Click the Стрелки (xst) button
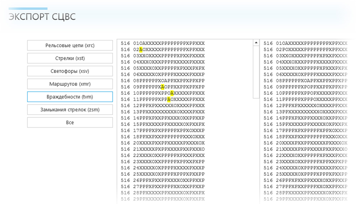Viewport: 356px width, 204px height. click(70, 58)
